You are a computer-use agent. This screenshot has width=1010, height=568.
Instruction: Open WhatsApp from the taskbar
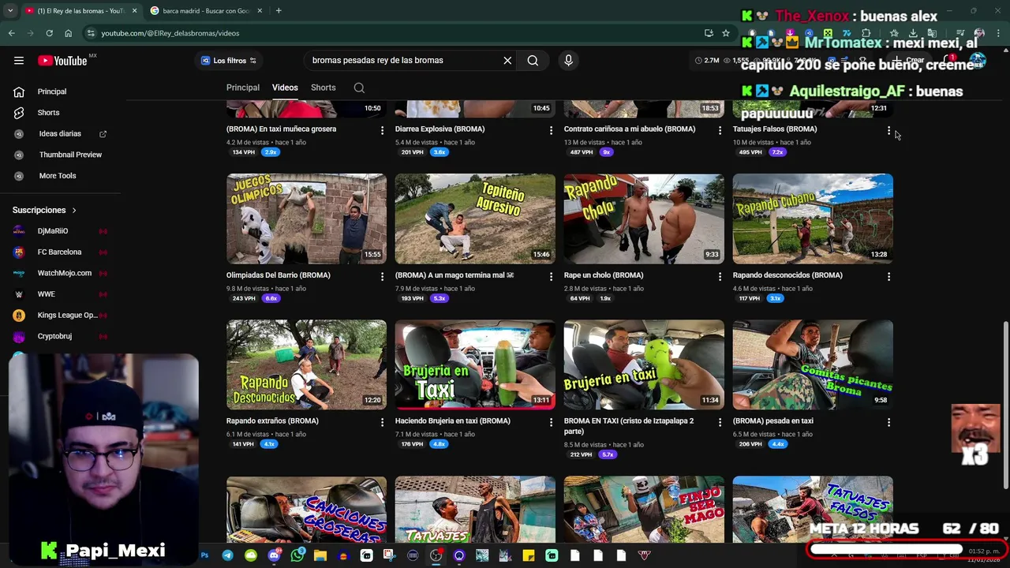(297, 555)
